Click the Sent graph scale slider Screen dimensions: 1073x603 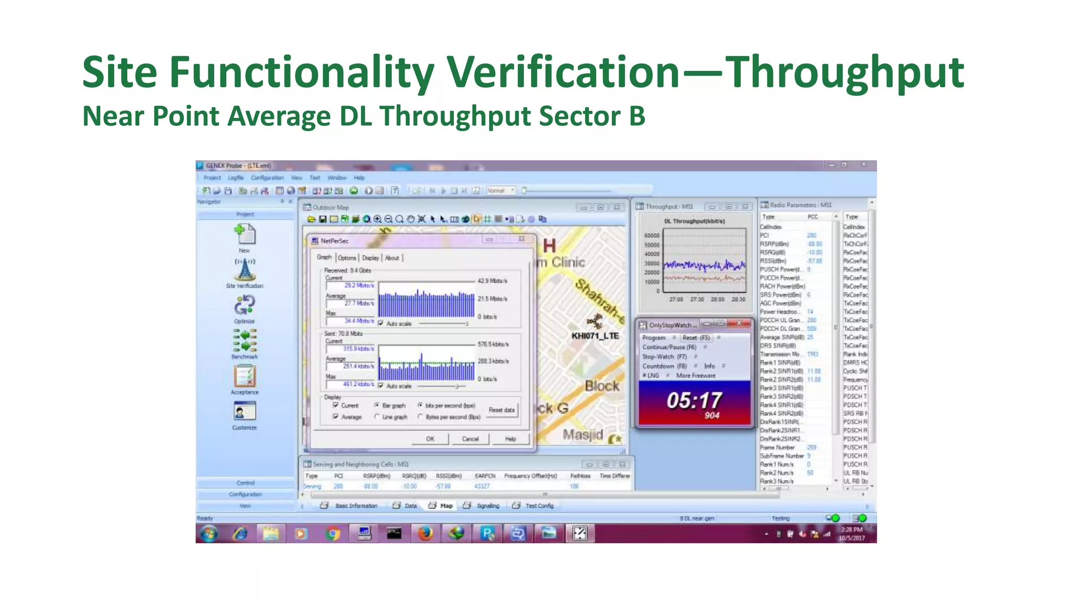click(x=441, y=386)
